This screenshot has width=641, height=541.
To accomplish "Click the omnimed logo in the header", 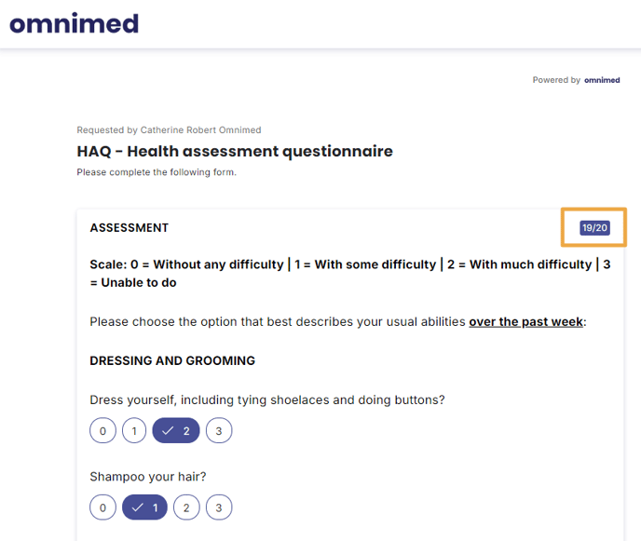I will 74,23.
